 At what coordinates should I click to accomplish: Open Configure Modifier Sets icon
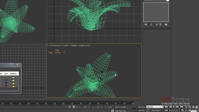pos(166,24)
